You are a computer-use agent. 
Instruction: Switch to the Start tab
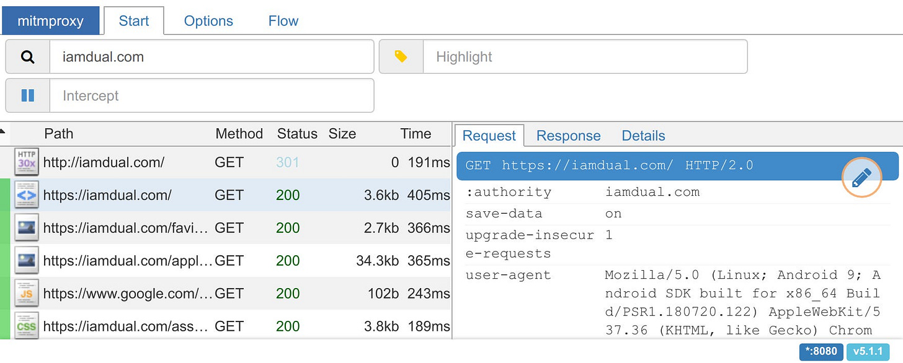[x=134, y=21]
